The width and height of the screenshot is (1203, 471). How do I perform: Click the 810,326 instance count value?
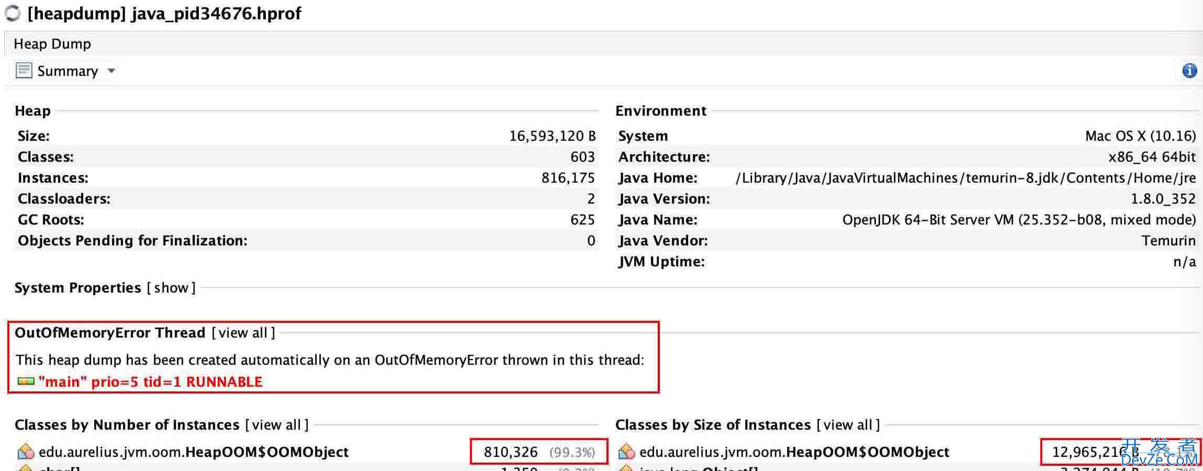tap(511, 452)
